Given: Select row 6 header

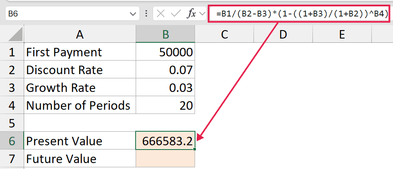Looking at the screenshot, I should [12, 141].
